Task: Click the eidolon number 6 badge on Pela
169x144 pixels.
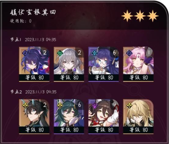Action: (x=114, y=53)
